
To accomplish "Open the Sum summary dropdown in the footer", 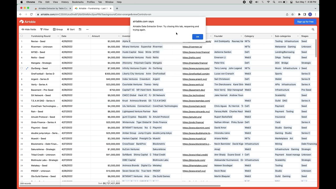I will [x=109, y=183].
